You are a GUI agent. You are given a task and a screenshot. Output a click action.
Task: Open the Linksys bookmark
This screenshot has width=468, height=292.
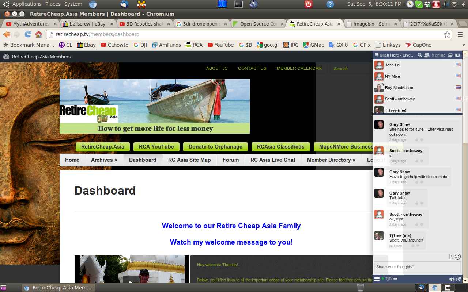coord(388,45)
